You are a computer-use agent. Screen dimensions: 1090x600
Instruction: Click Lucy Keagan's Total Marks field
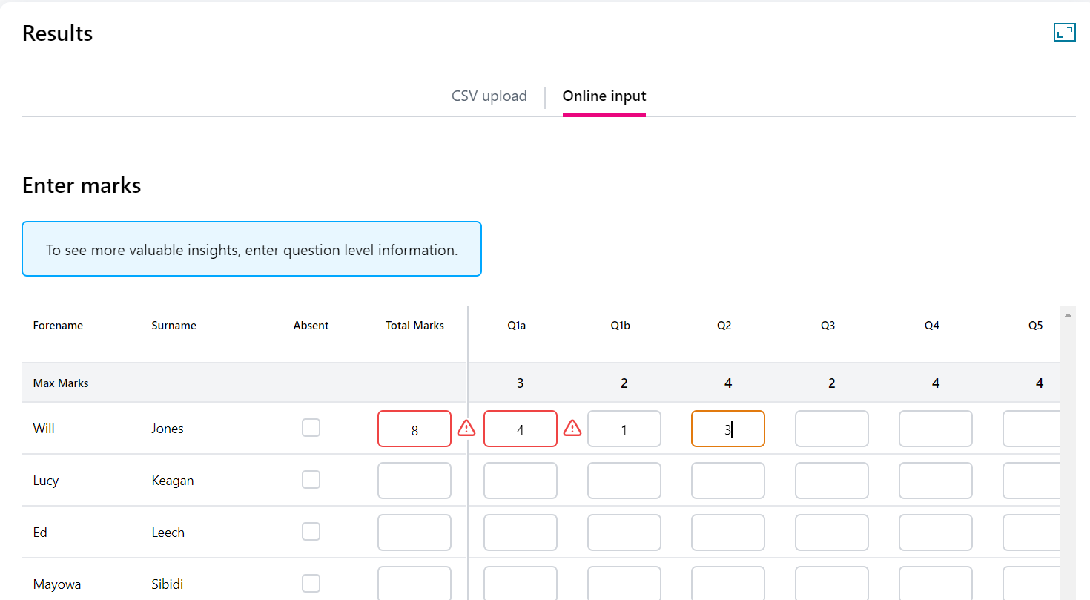pyautogui.click(x=414, y=481)
